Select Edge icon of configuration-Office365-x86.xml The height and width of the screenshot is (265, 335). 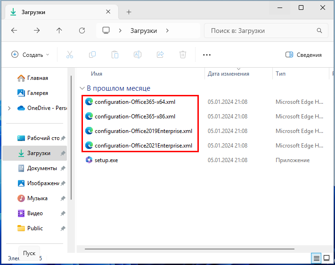pos(89,117)
